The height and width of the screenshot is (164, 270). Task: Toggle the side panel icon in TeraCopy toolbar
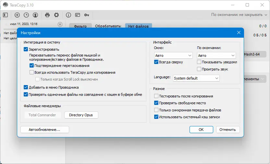6,15
